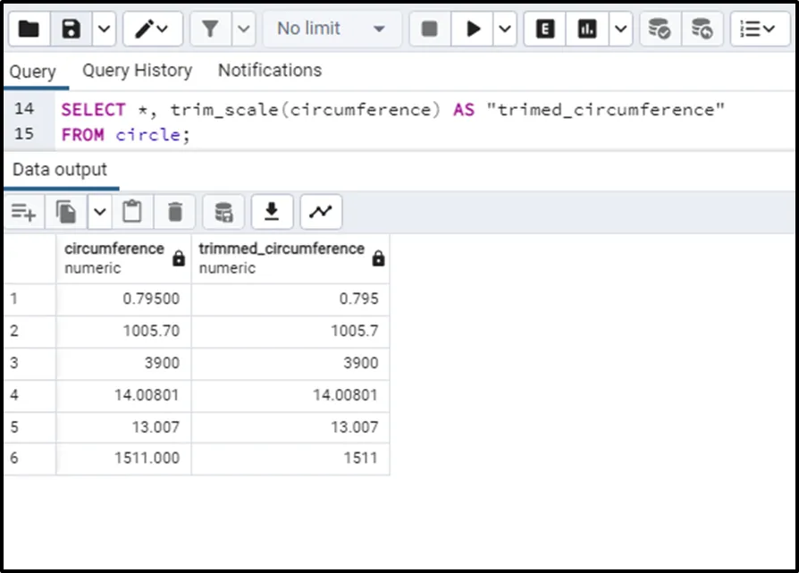Click the Paste clipboard icon in Data output
799x573 pixels.
click(x=132, y=212)
